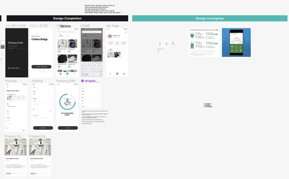Click back arrow in first Posting frame
This screenshot has width=289, height=179.
7,87
